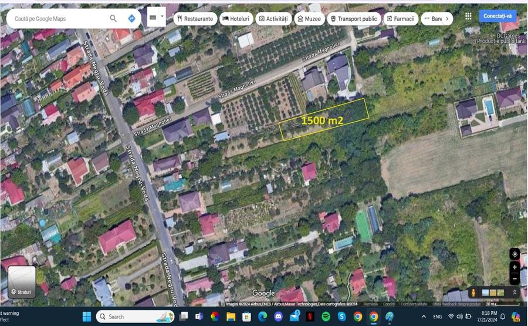Screen dimensions: 528x326
Task: Expand the imagery strip chevron
Action: tap(515, 293)
